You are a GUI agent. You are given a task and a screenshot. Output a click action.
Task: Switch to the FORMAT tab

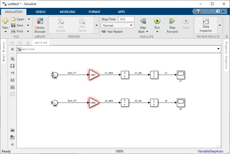tap(95, 12)
